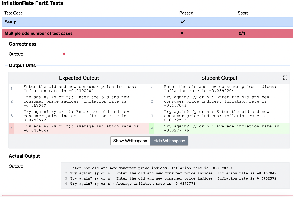Click student output line 1 with -0.0390204

[x=220, y=89]
